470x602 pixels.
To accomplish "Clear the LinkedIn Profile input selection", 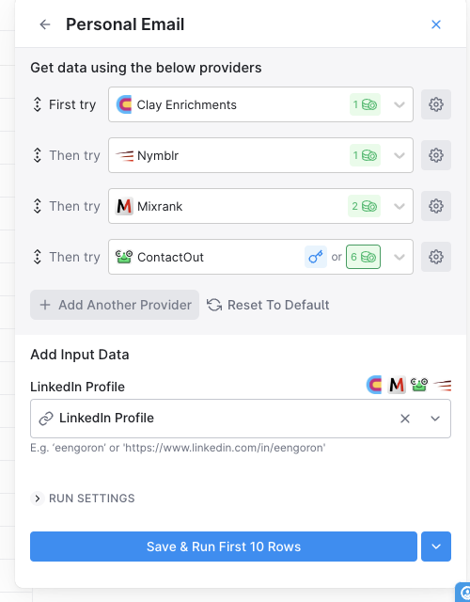I will (x=405, y=419).
